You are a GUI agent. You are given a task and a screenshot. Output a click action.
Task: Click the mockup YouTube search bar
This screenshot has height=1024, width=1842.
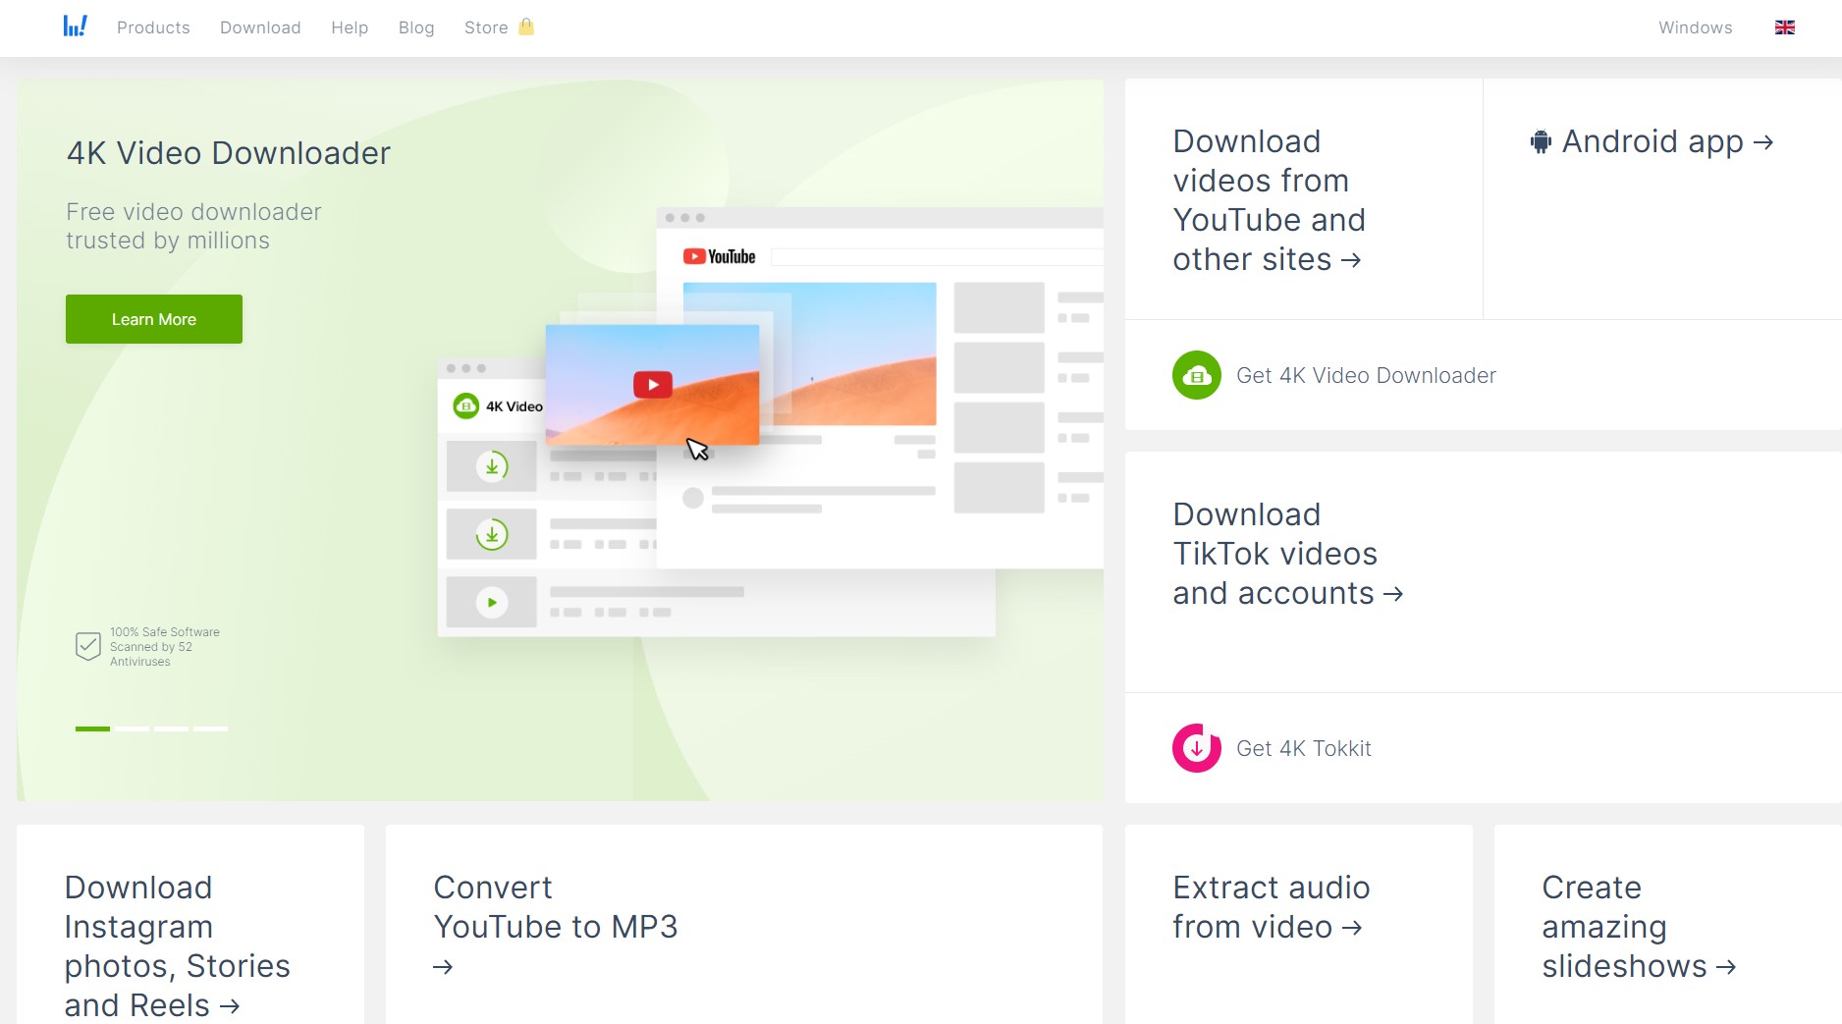click(937, 256)
